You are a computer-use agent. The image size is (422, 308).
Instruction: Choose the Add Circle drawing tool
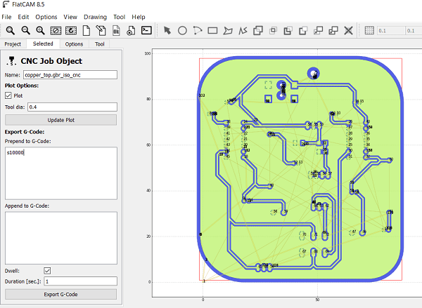pyautogui.click(x=182, y=30)
